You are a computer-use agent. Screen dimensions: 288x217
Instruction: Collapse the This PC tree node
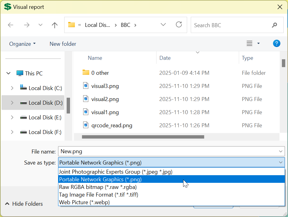[8, 73]
